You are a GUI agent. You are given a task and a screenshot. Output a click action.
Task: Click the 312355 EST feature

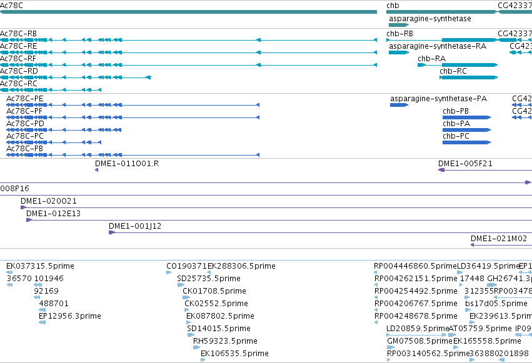pyautogui.click(x=467, y=297)
